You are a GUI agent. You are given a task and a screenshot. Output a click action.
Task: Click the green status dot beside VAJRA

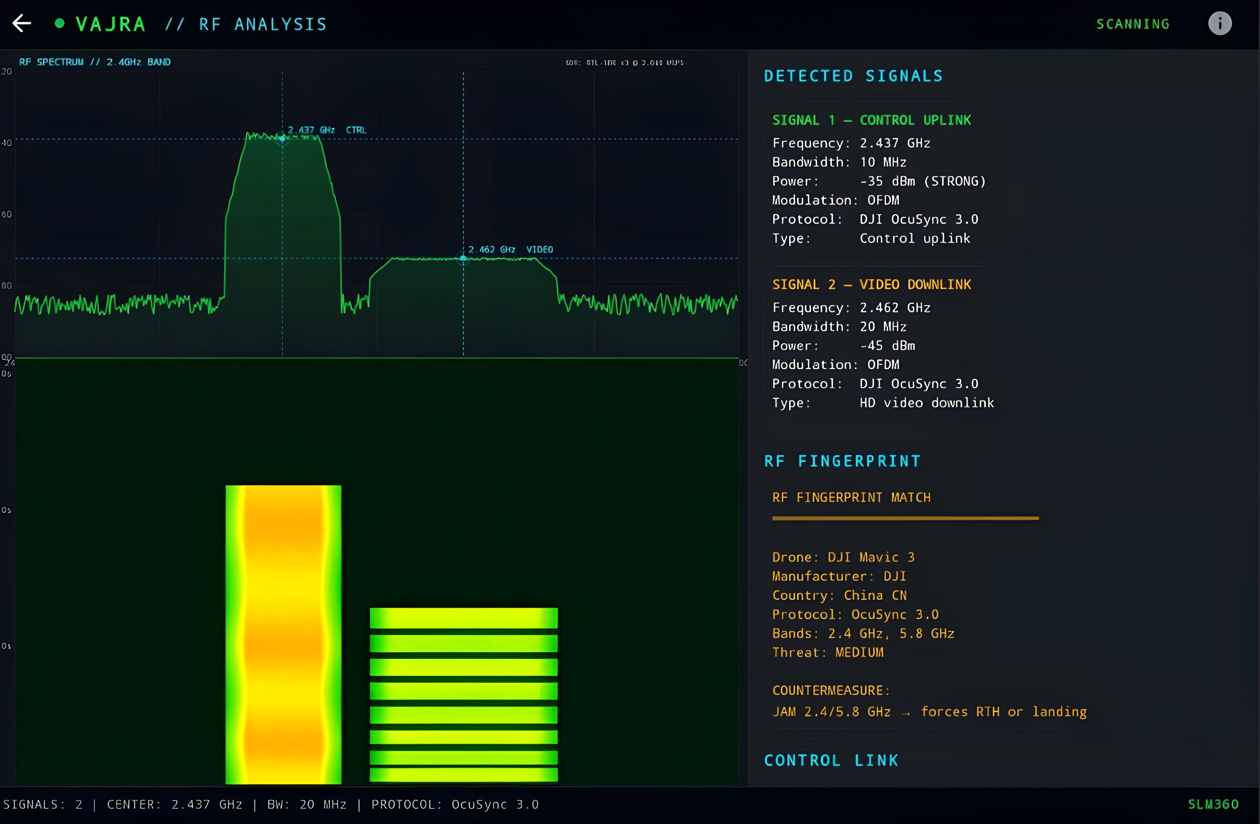[x=60, y=23]
